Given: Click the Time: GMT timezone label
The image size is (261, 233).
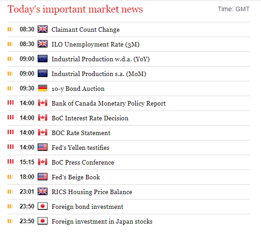Looking at the screenshot, I should click(x=234, y=9).
